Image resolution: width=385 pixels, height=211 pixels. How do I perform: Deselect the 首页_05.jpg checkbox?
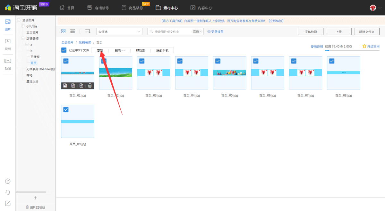pyautogui.click(x=218, y=61)
